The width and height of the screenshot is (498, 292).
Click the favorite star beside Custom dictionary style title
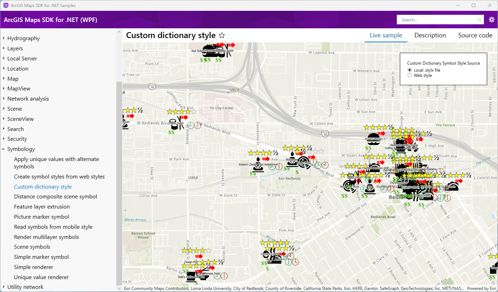222,35
